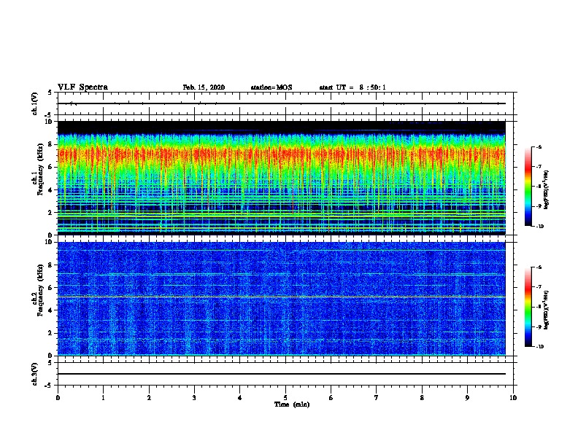Click the time axis tick label '4'
578x446 pixels.
pos(240,398)
